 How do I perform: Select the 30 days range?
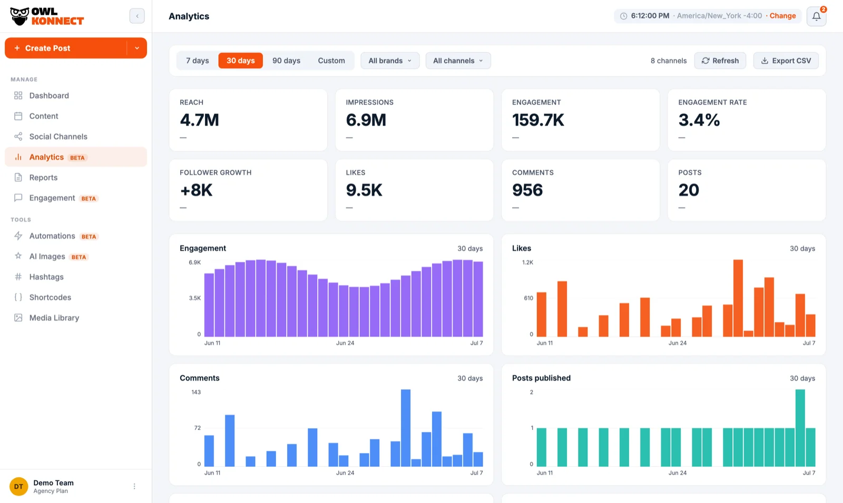[241, 61]
